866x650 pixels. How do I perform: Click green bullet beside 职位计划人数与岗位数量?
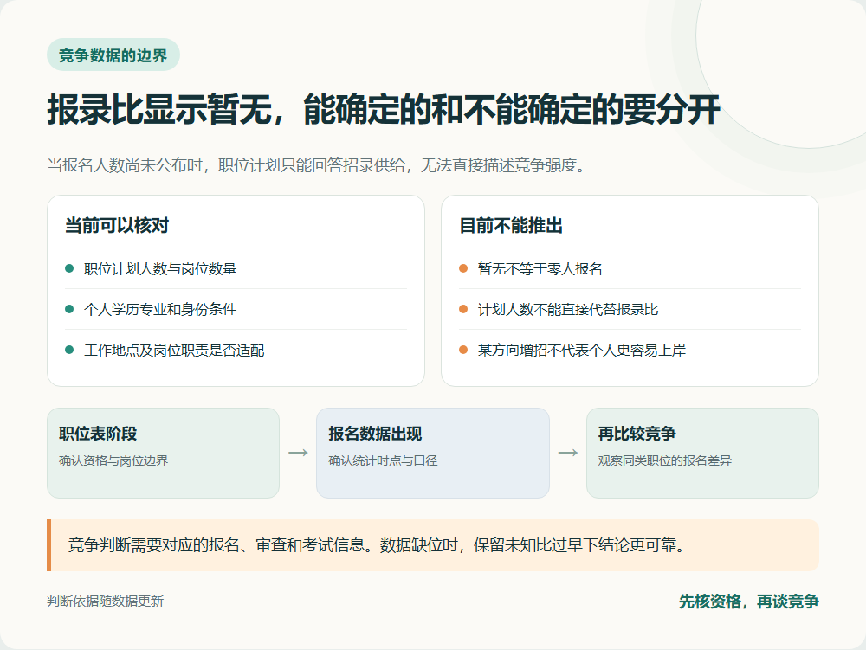point(69,268)
